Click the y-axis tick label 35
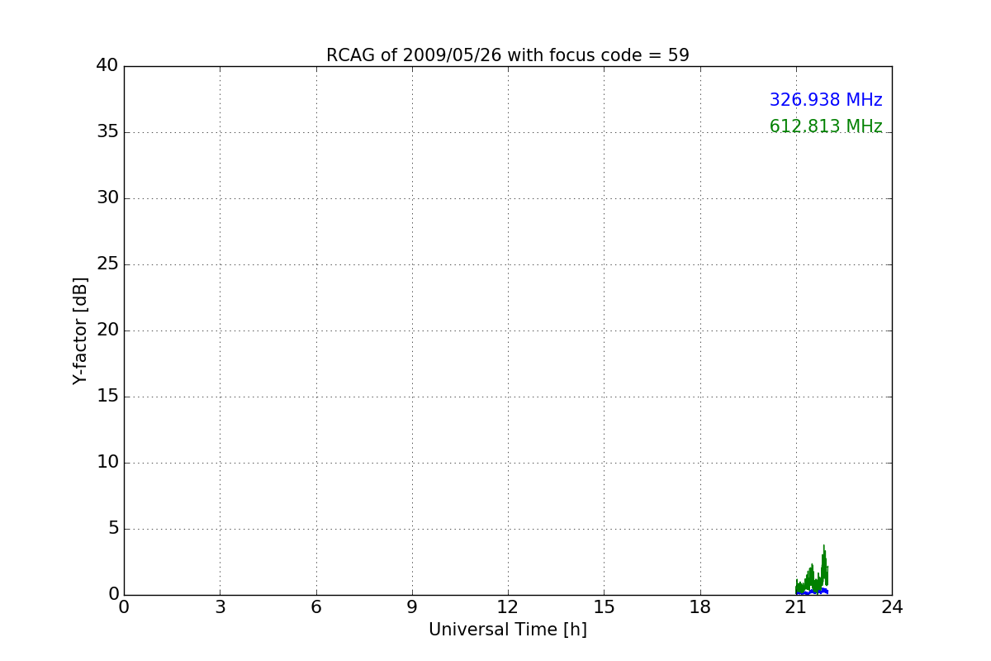This screenshot has width=991, height=661. pos(107,131)
